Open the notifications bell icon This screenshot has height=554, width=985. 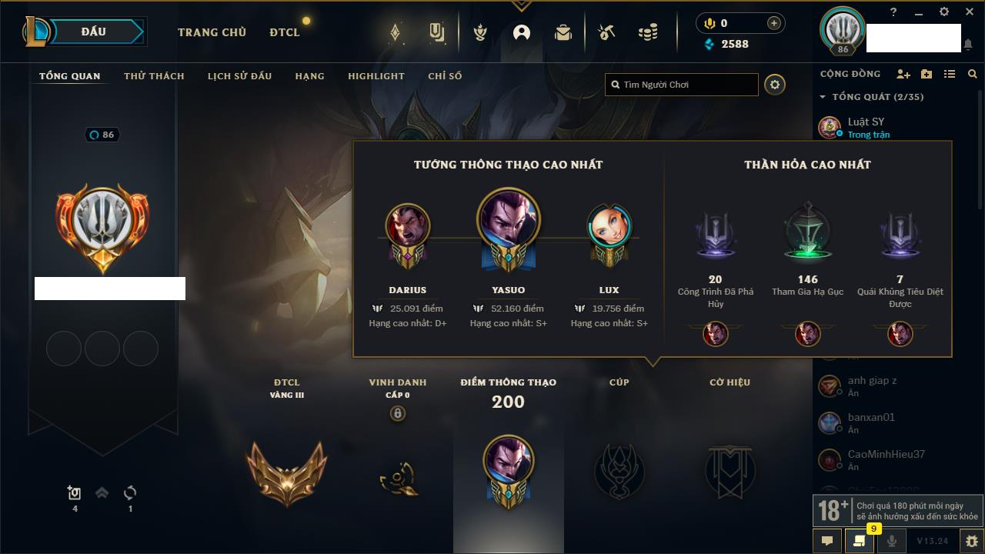tap(967, 45)
